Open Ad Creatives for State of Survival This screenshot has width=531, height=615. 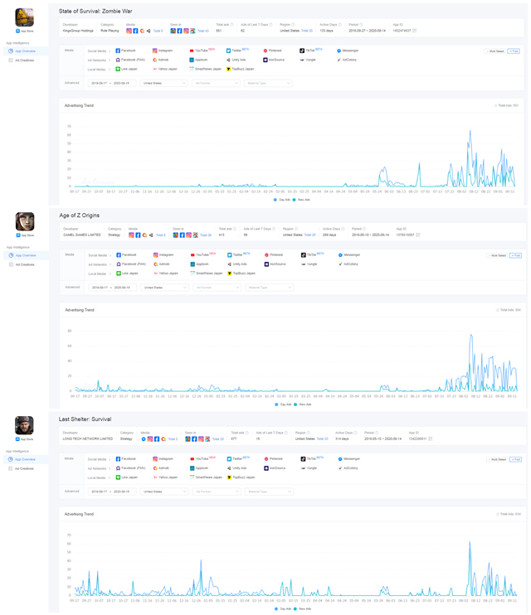coord(25,61)
